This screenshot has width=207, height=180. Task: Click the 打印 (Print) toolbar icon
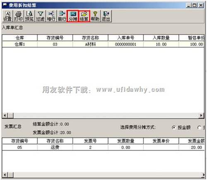tap(18, 16)
